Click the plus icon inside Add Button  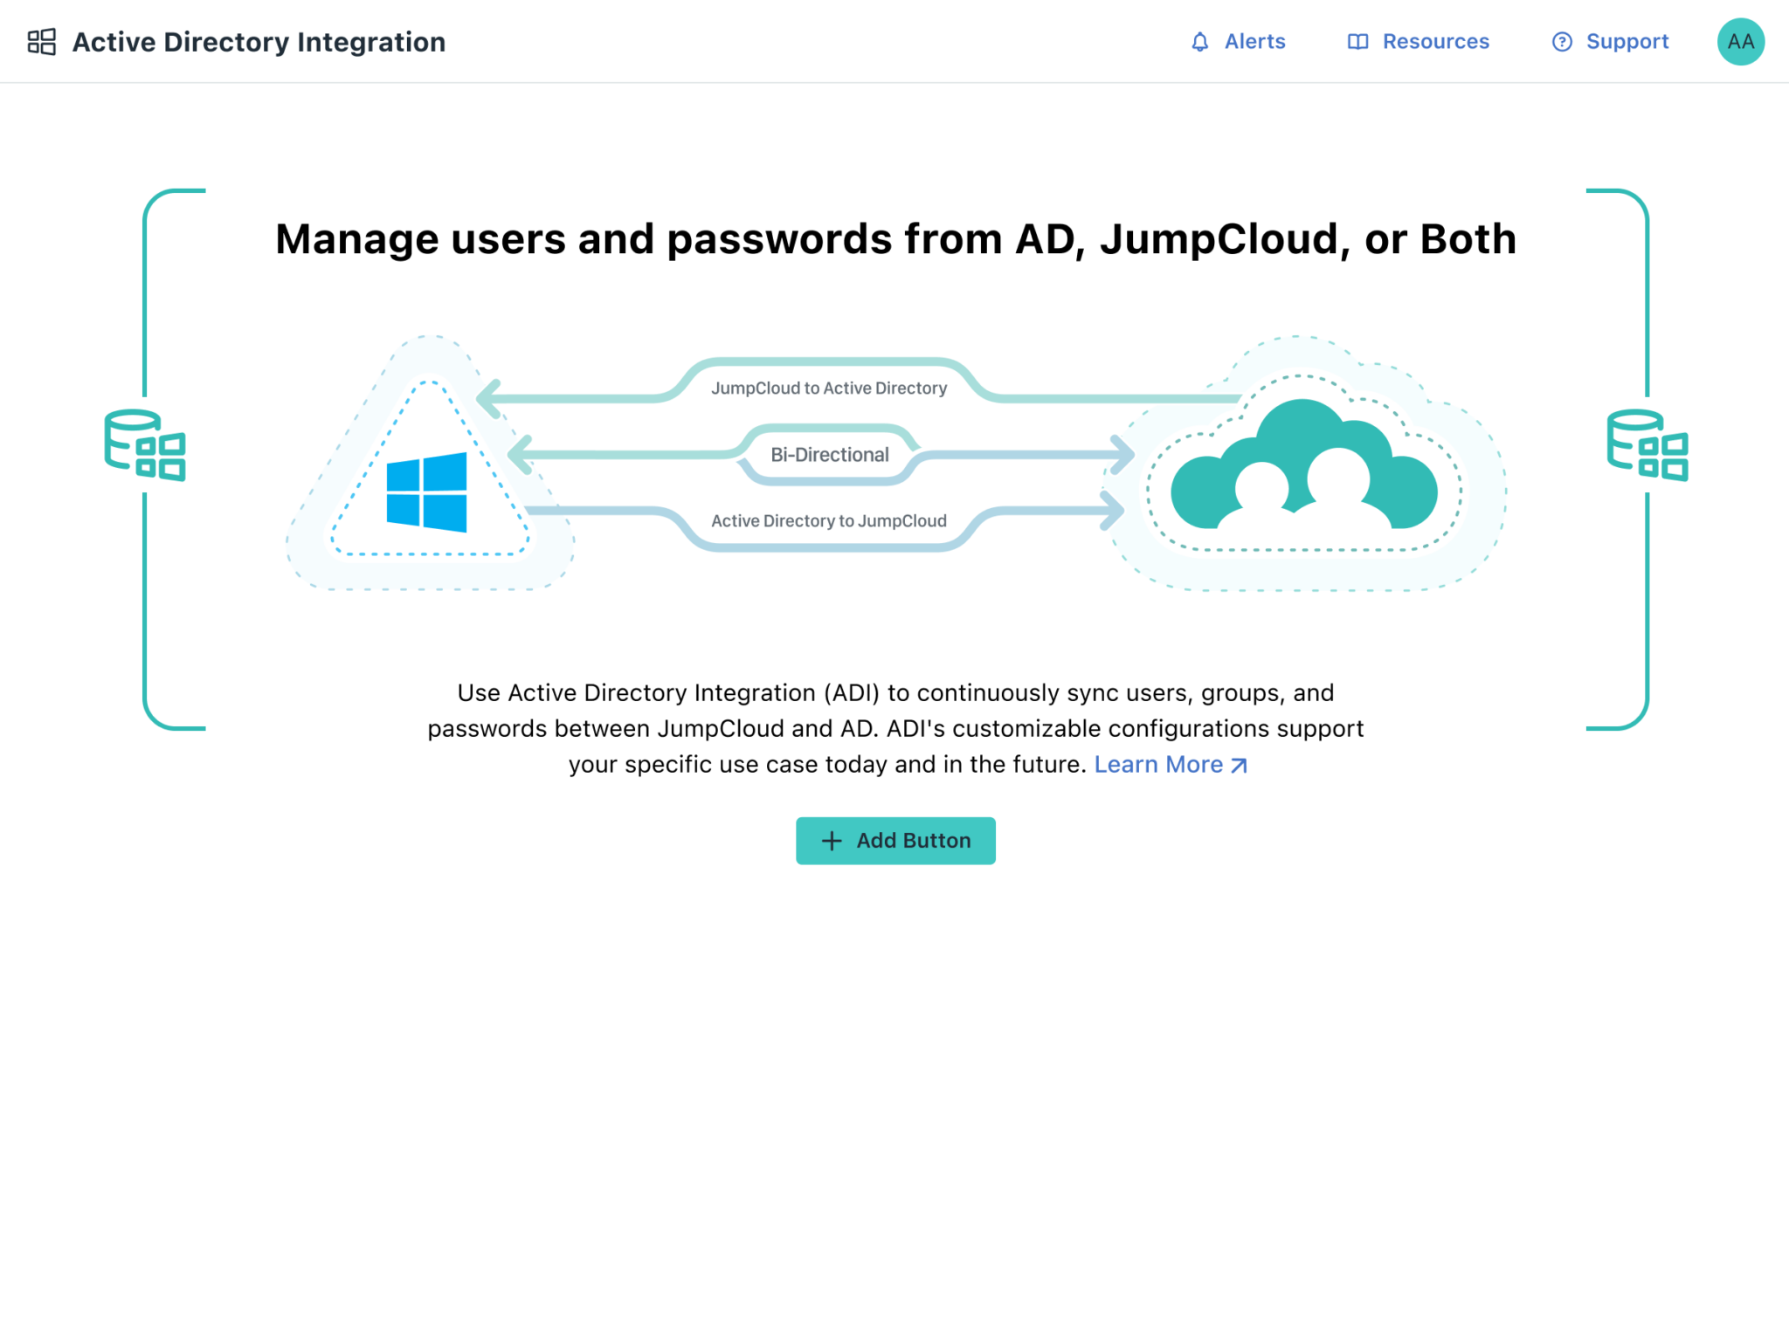click(832, 841)
